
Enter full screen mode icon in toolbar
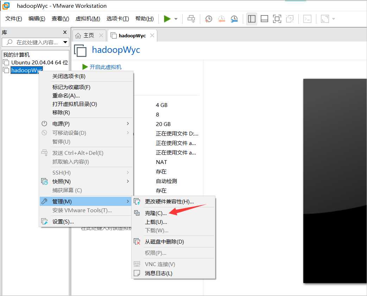click(277, 19)
